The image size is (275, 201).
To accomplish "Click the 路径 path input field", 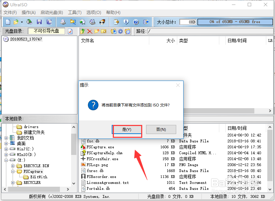I will click(x=210, y=31).
